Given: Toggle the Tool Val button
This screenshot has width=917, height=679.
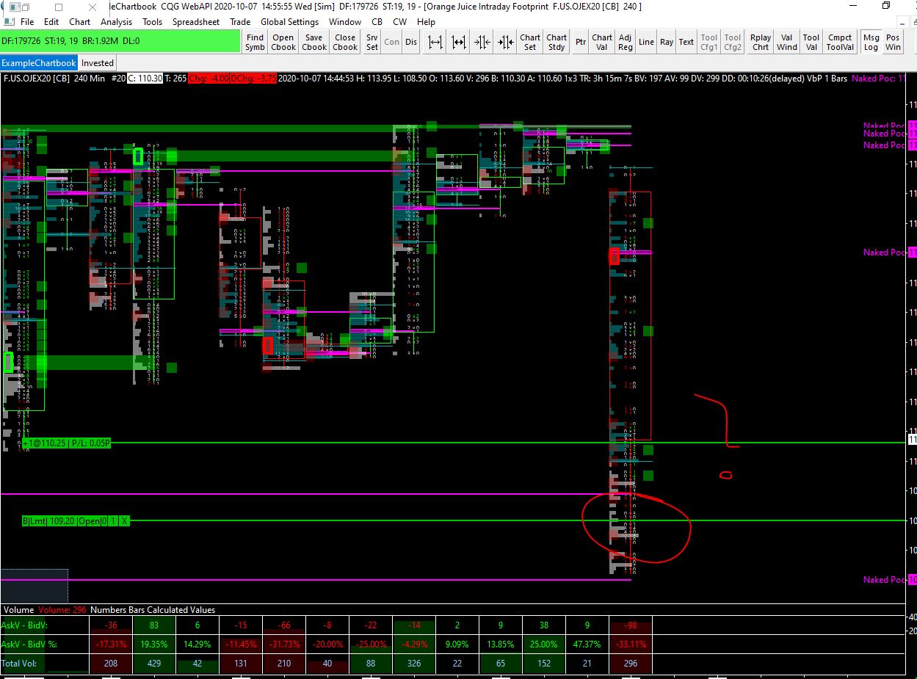Looking at the screenshot, I should tap(811, 42).
